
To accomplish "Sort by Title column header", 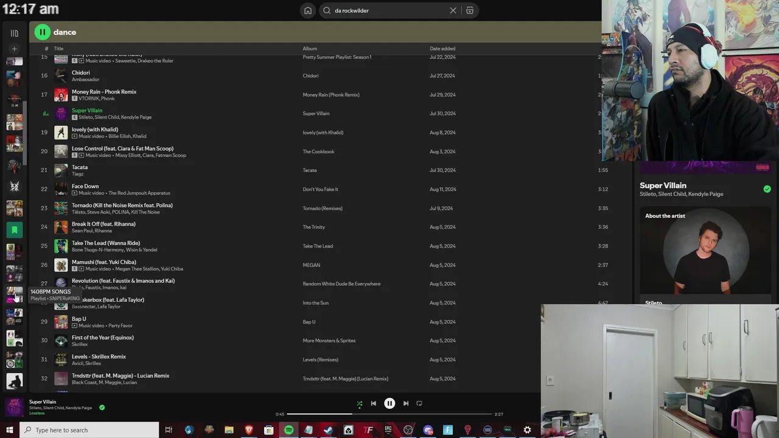I will click(x=58, y=49).
